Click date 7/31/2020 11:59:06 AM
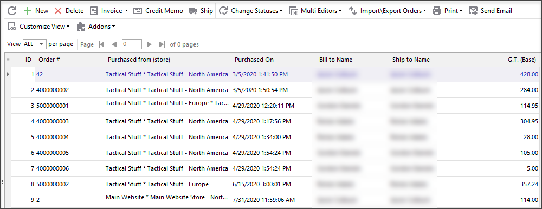This screenshot has height=209, width=542. click(263, 200)
